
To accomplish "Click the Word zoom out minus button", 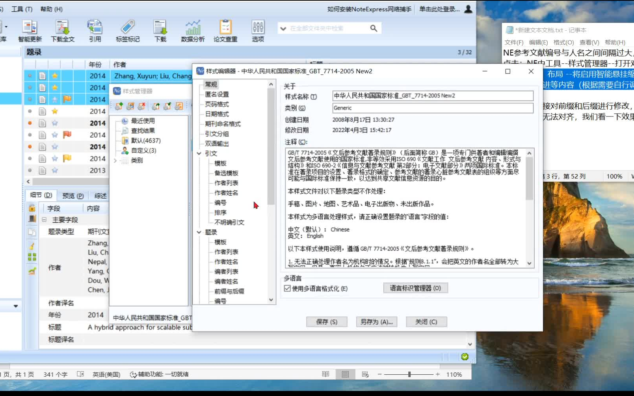I will [x=379, y=374].
